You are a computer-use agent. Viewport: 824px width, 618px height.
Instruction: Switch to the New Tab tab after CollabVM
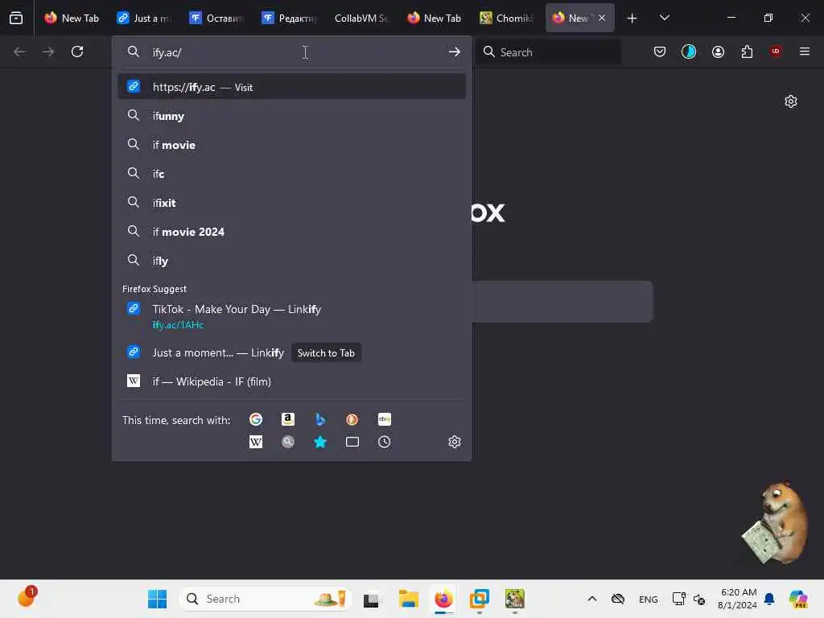[x=435, y=19]
